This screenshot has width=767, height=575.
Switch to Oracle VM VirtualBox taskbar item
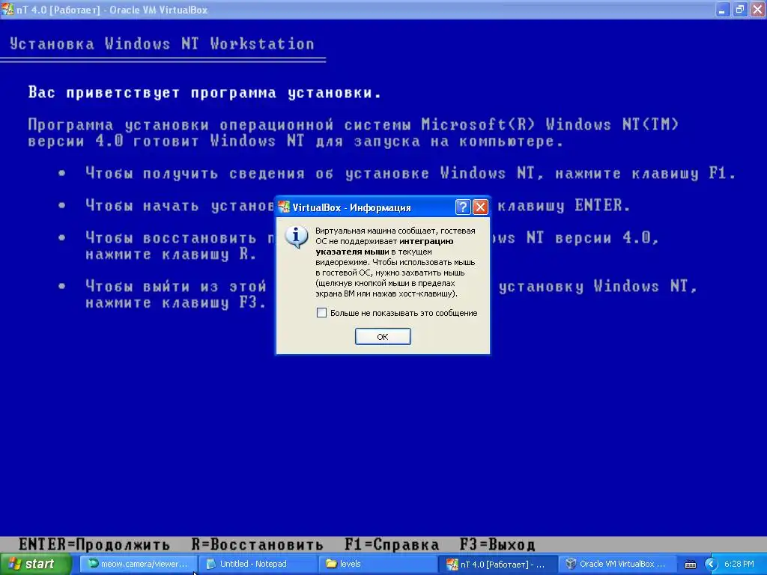pyautogui.click(x=617, y=565)
